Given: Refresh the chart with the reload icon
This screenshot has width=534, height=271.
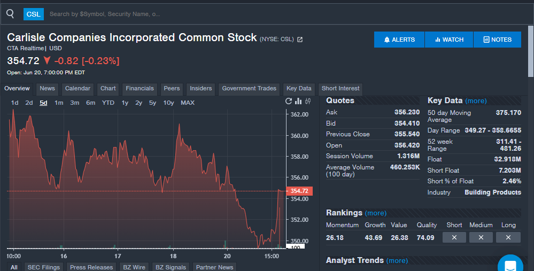Looking at the screenshot, I should pos(289,101).
